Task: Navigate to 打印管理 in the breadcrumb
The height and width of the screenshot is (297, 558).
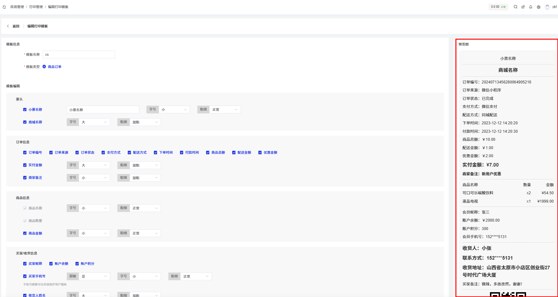Action: (36, 7)
